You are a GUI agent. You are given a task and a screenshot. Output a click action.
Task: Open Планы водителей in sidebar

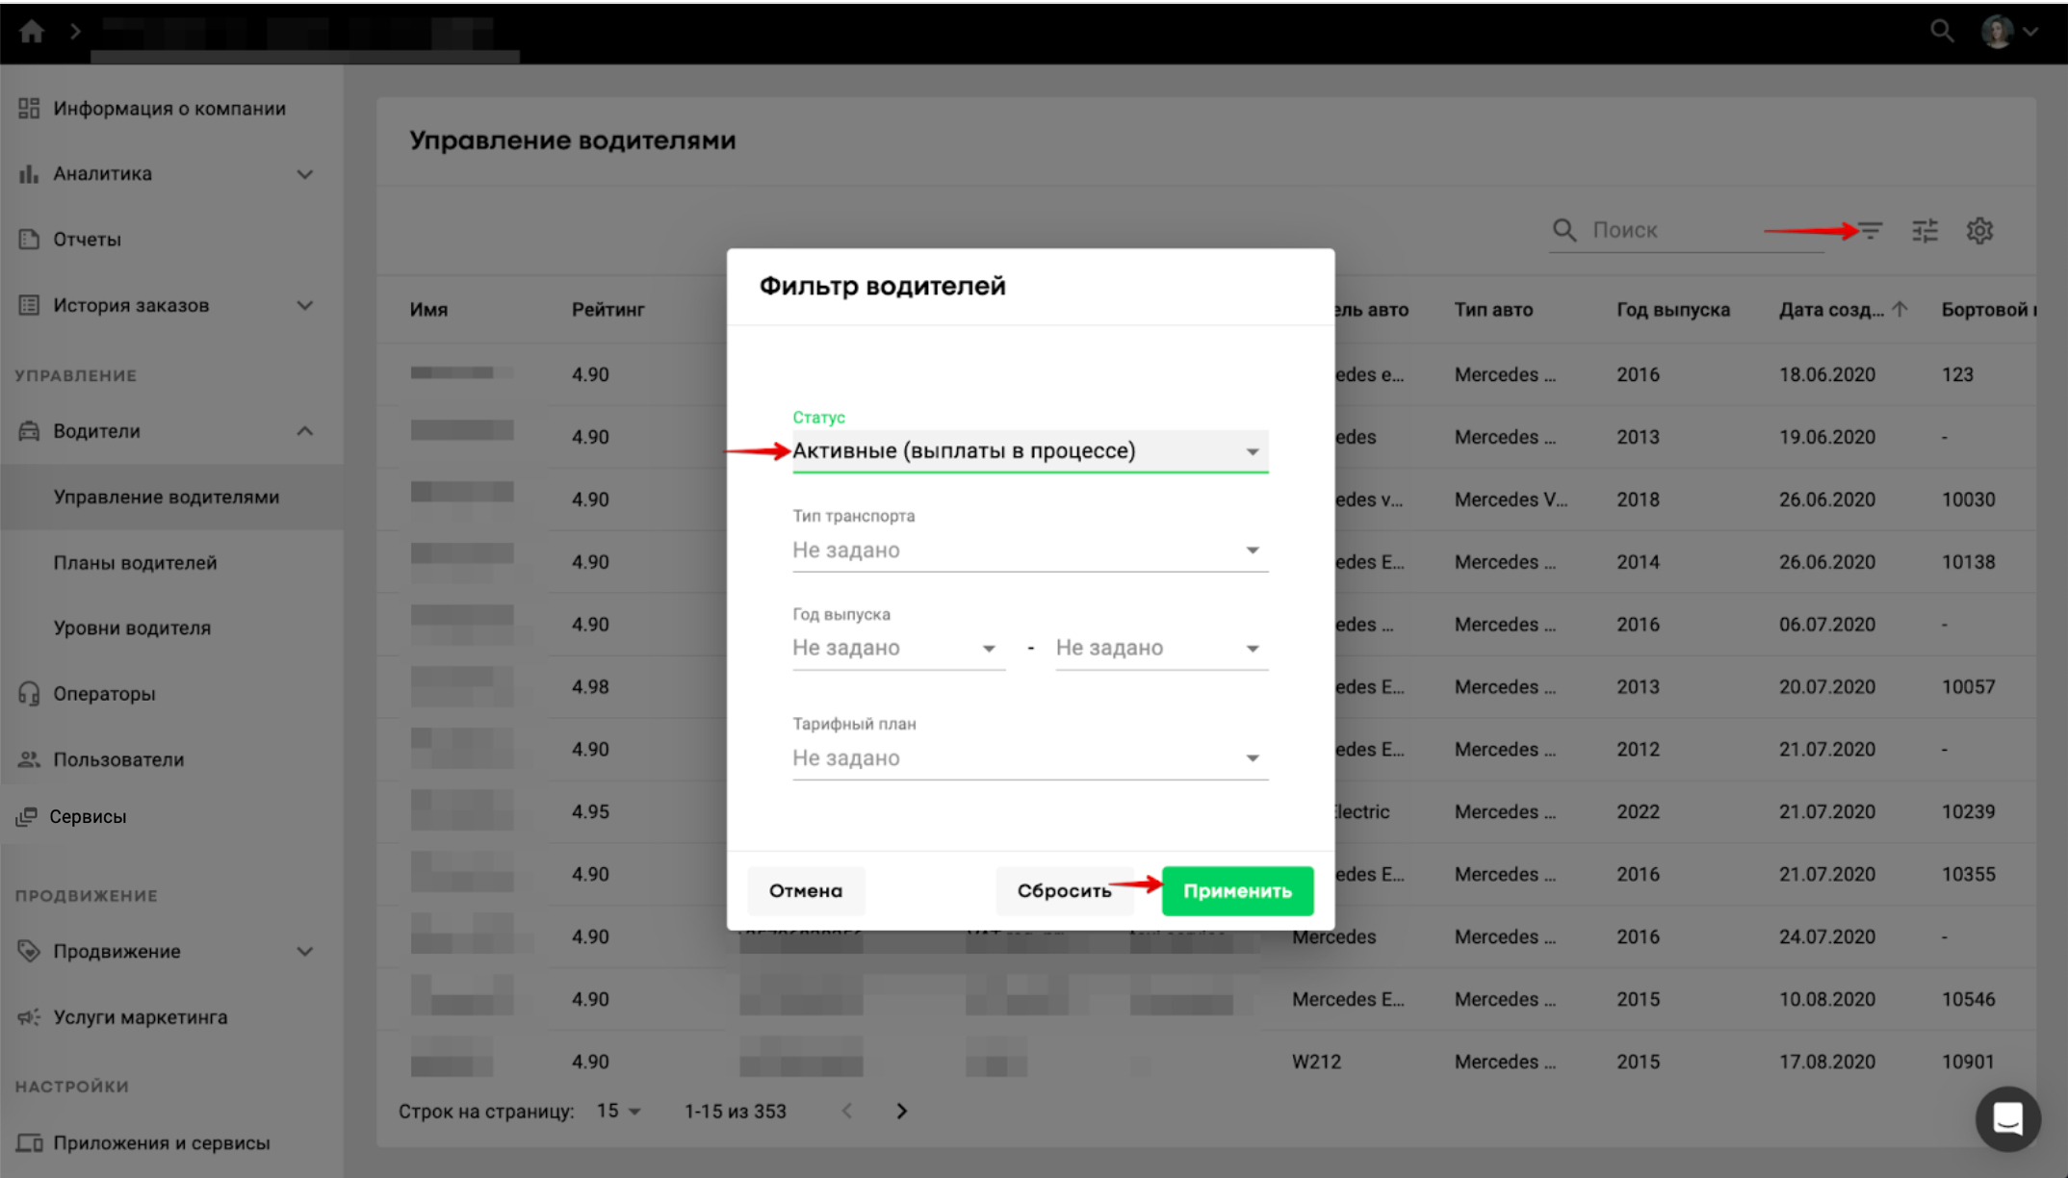[135, 563]
